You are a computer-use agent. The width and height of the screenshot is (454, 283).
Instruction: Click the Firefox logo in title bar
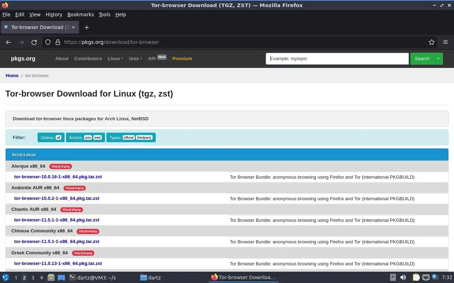pyautogui.click(x=5, y=5)
